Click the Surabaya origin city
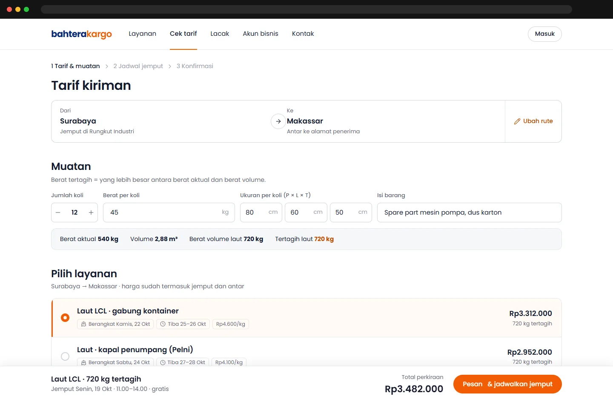The width and height of the screenshot is (613, 402). pos(78,121)
